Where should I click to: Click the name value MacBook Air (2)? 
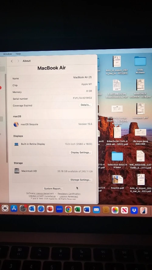(82, 77)
